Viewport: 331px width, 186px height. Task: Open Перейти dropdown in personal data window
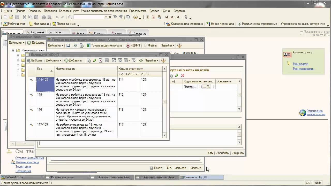(168, 45)
